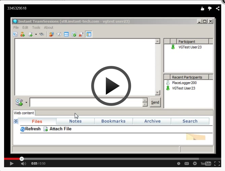Click the YouTube logo in player
The width and height of the screenshot is (225, 171).
(206, 164)
